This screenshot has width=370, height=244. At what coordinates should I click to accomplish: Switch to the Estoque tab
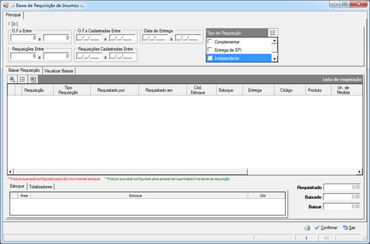[17, 186]
